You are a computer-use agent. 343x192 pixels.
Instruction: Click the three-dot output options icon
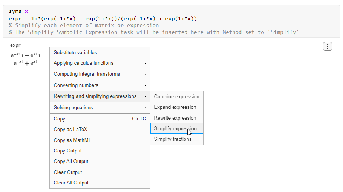pyautogui.click(x=328, y=46)
